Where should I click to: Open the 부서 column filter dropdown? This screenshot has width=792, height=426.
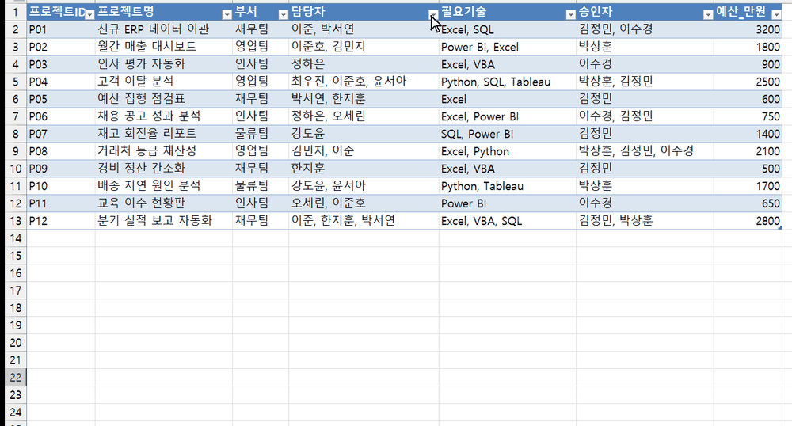coord(284,14)
